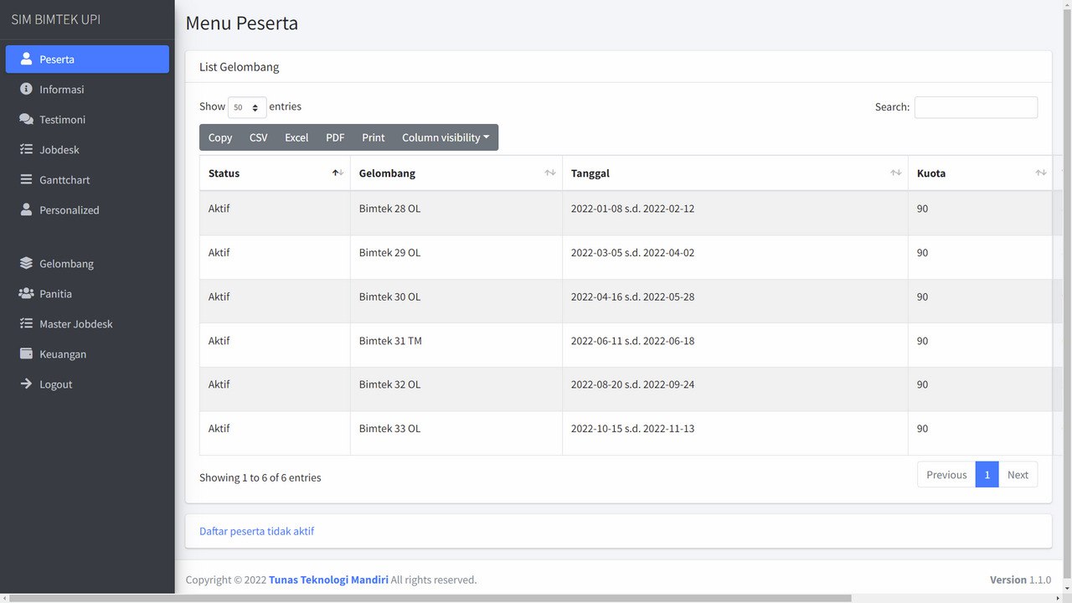Click the Panitia group icon

tap(26, 294)
